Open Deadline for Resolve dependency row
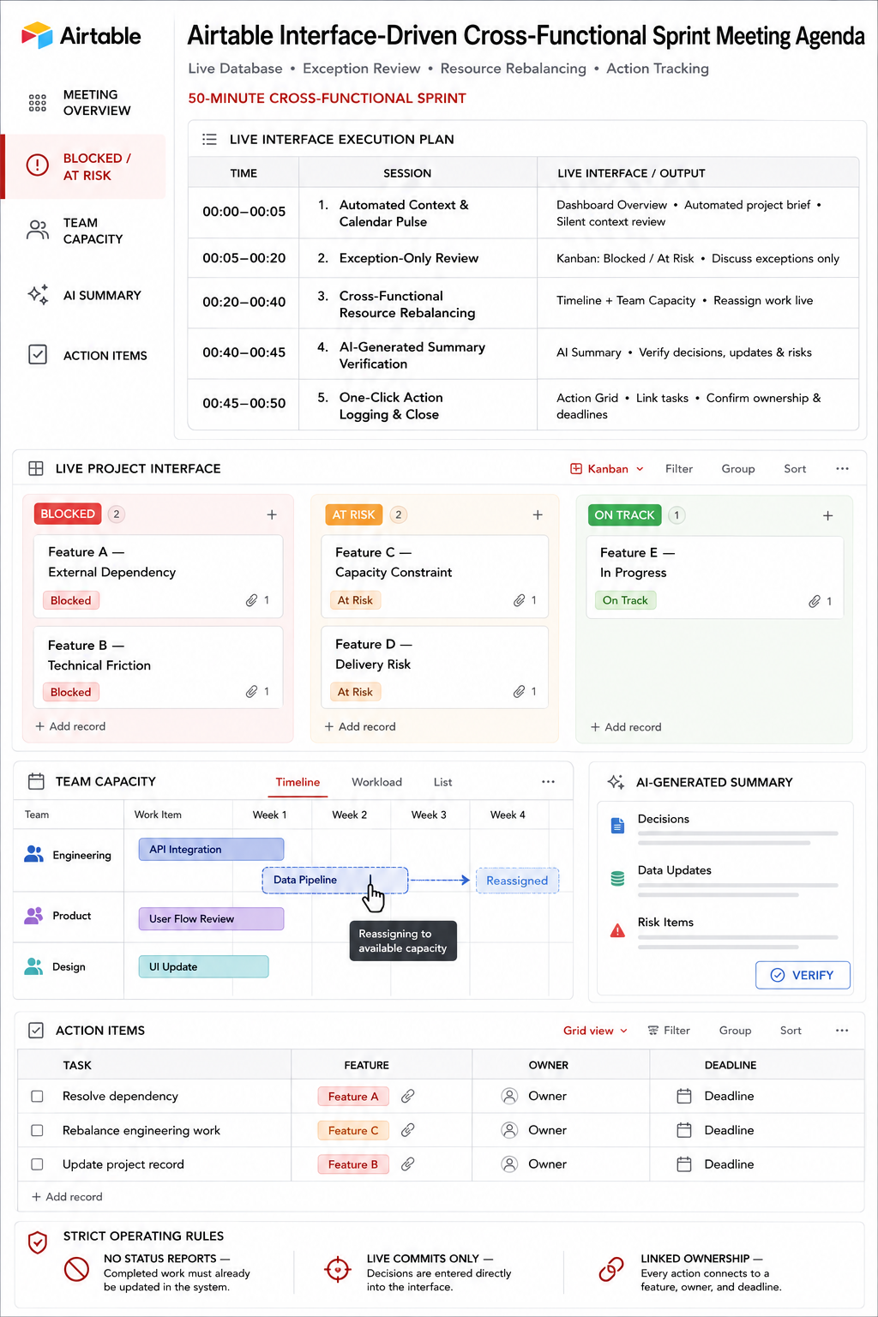This screenshot has height=1317, width=878. point(716,1096)
